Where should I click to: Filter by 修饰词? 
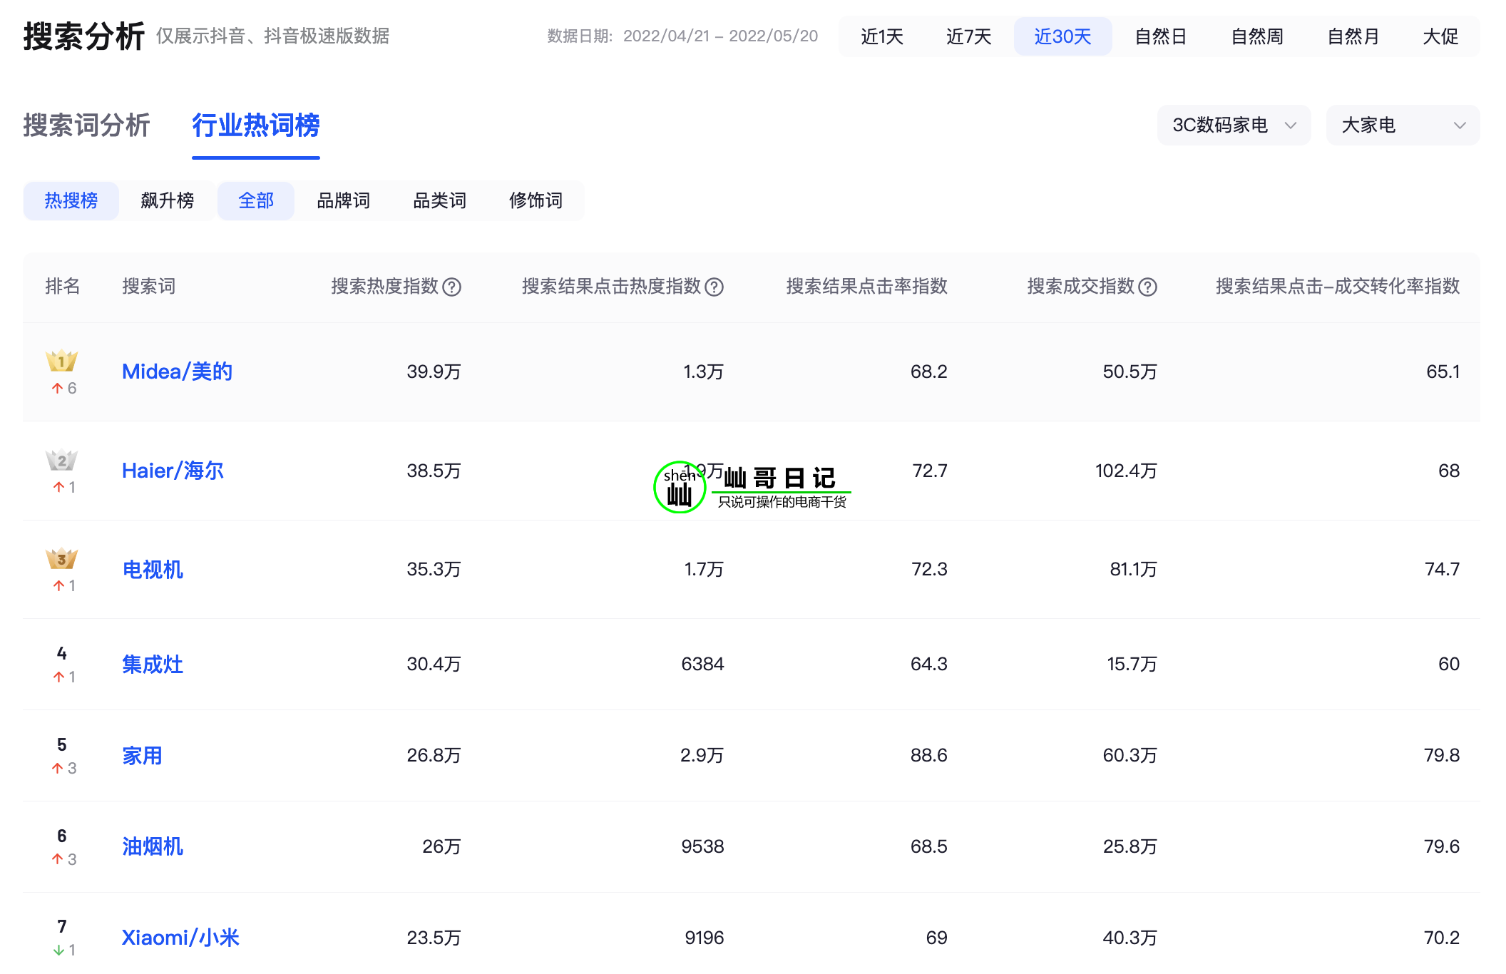[536, 201]
